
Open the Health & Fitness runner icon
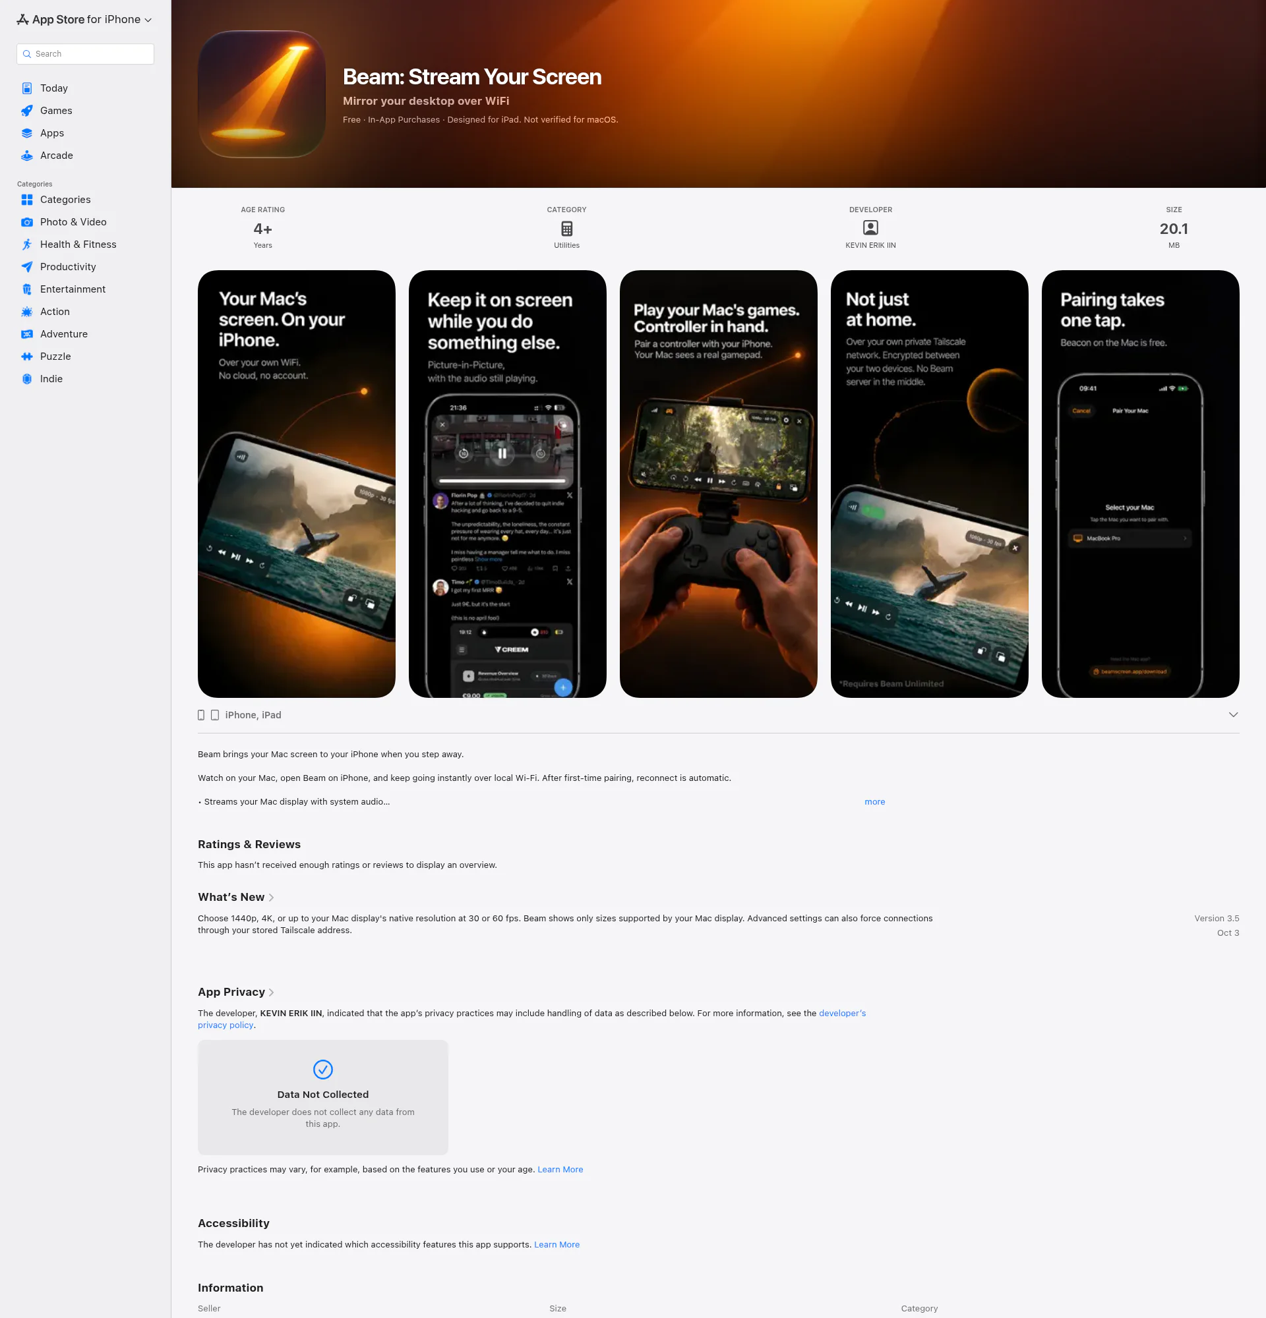27,244
